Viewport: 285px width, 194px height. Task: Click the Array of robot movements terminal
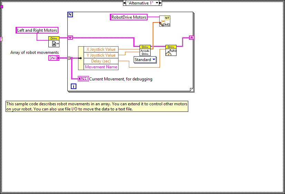click(54, 58)
